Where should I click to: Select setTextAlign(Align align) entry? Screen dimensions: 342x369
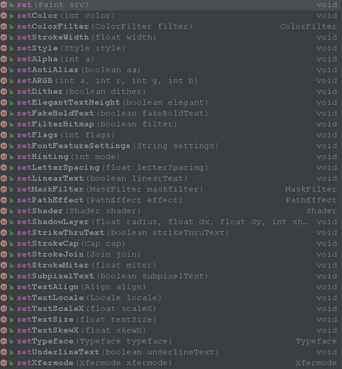point(171,287)
